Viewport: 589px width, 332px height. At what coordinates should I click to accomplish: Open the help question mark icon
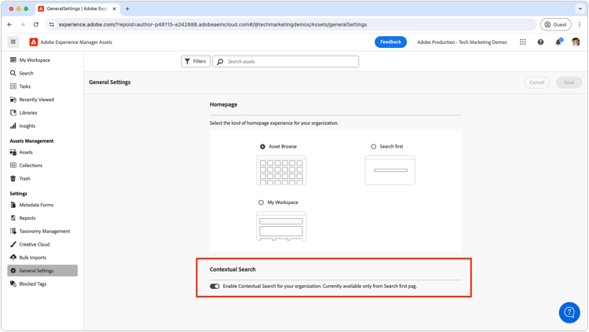(x=540, y=42)
